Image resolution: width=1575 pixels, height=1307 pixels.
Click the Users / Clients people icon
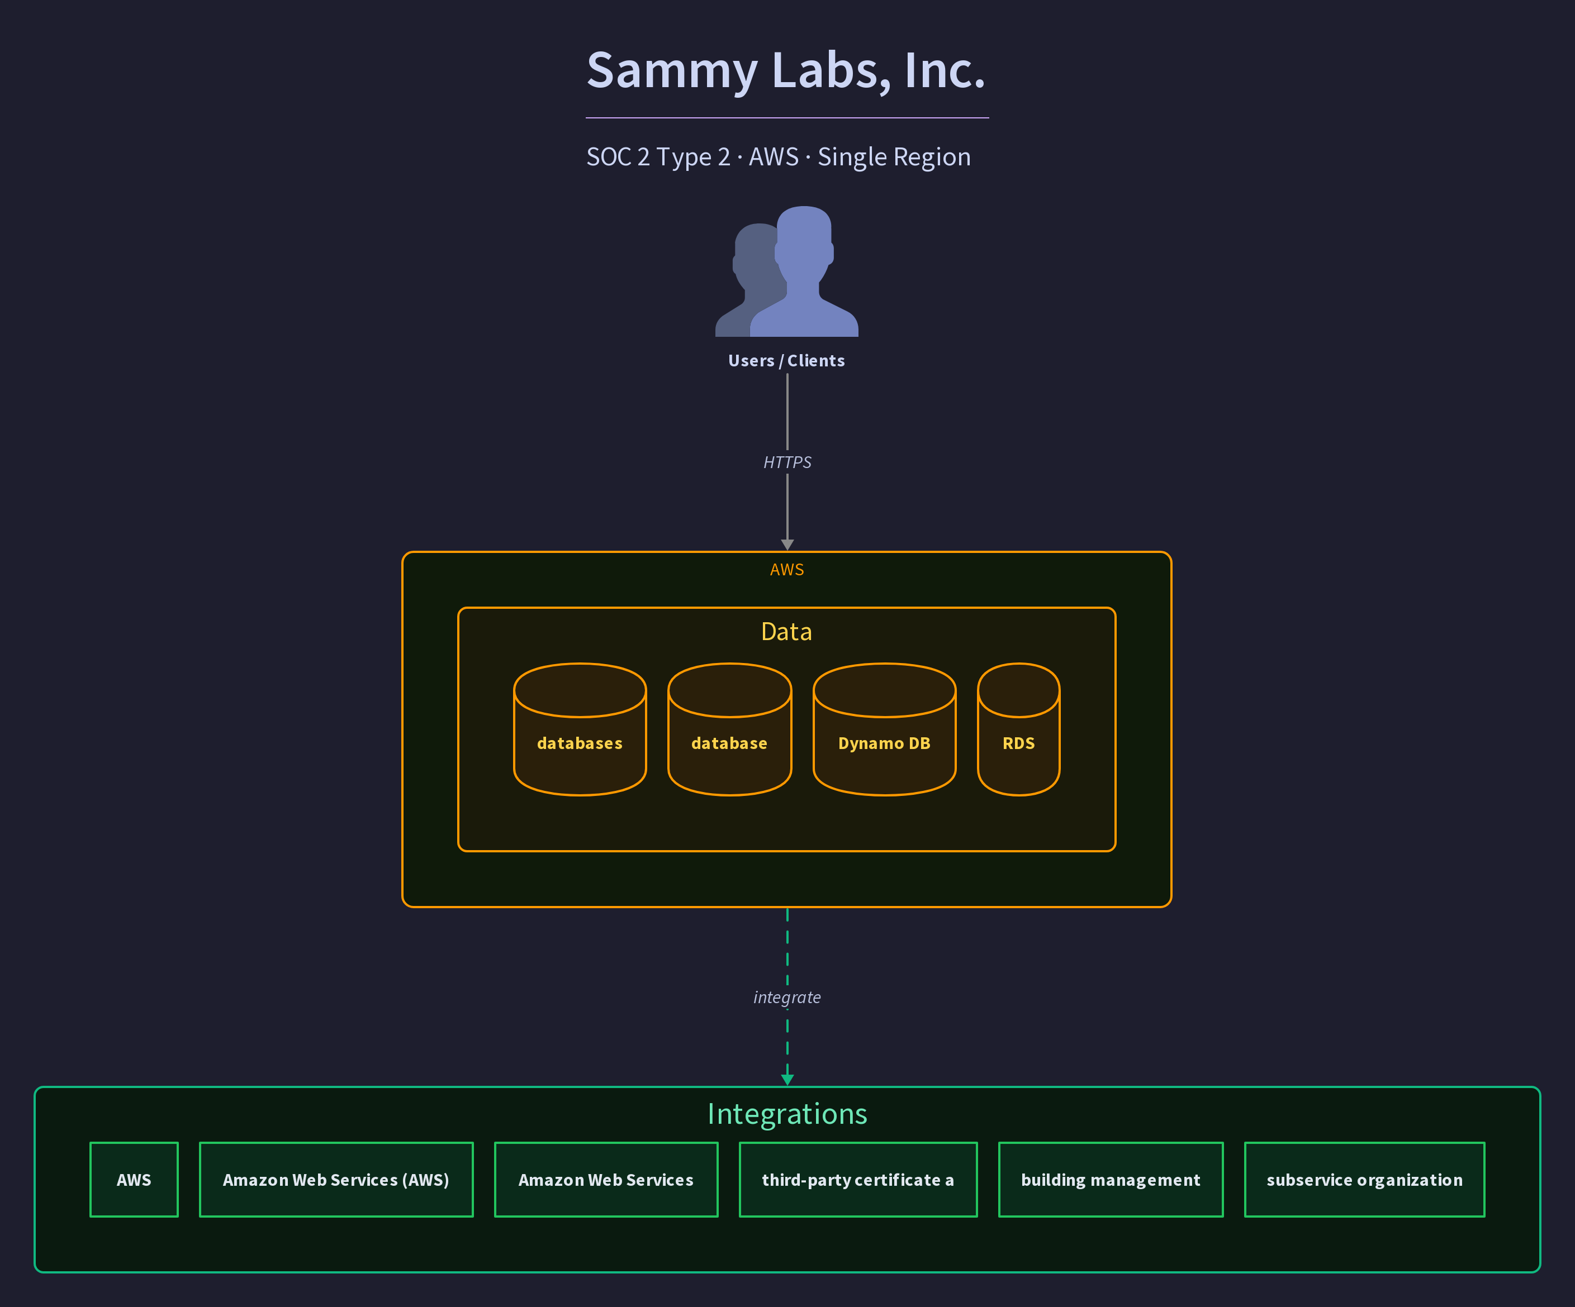click(x=787, y=271)
